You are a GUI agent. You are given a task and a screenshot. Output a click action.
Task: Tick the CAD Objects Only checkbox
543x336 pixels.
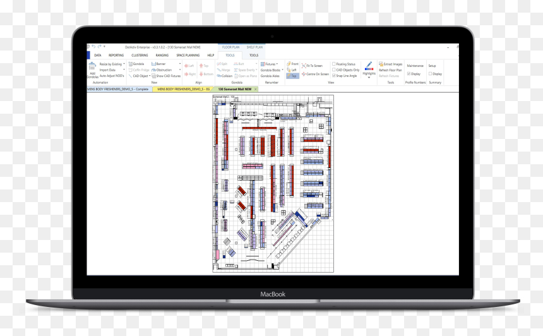(334, 70)
